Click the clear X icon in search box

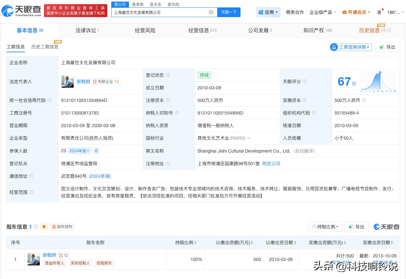(x=211, y=12)
